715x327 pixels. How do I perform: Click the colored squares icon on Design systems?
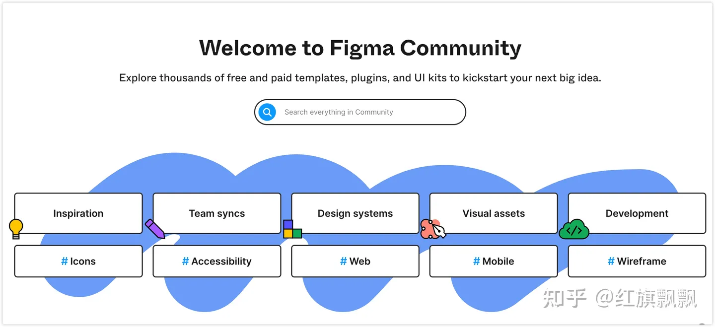point(292,229)
